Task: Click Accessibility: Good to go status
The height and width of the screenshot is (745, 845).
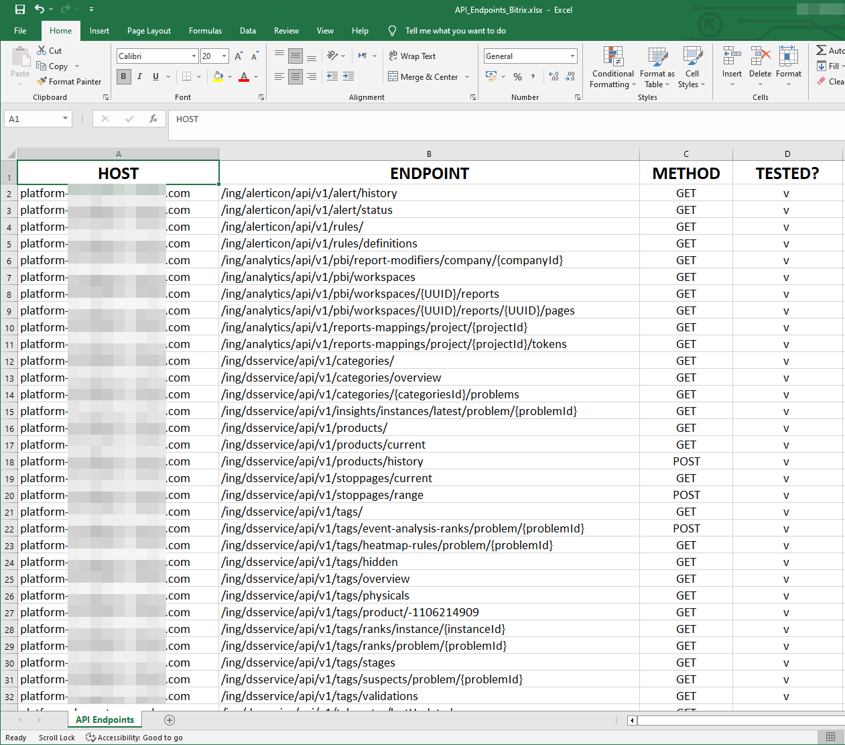Action: [135, 738]
